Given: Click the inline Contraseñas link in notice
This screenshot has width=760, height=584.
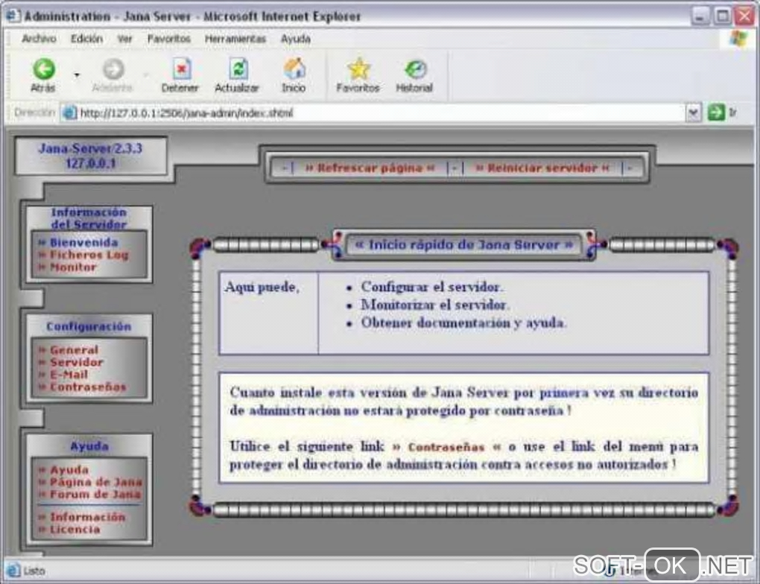Looking at the screenshot, I should pyautogui.click(x=446, y=447).
